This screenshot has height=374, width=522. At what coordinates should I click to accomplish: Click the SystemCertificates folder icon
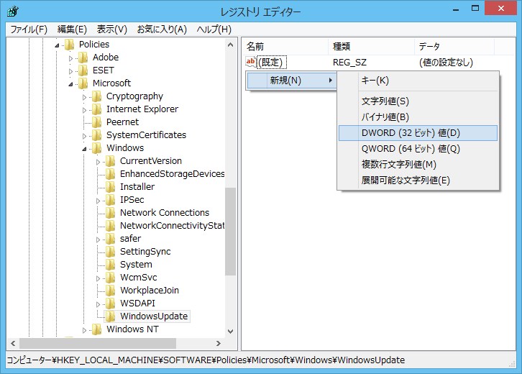(97, 135)
